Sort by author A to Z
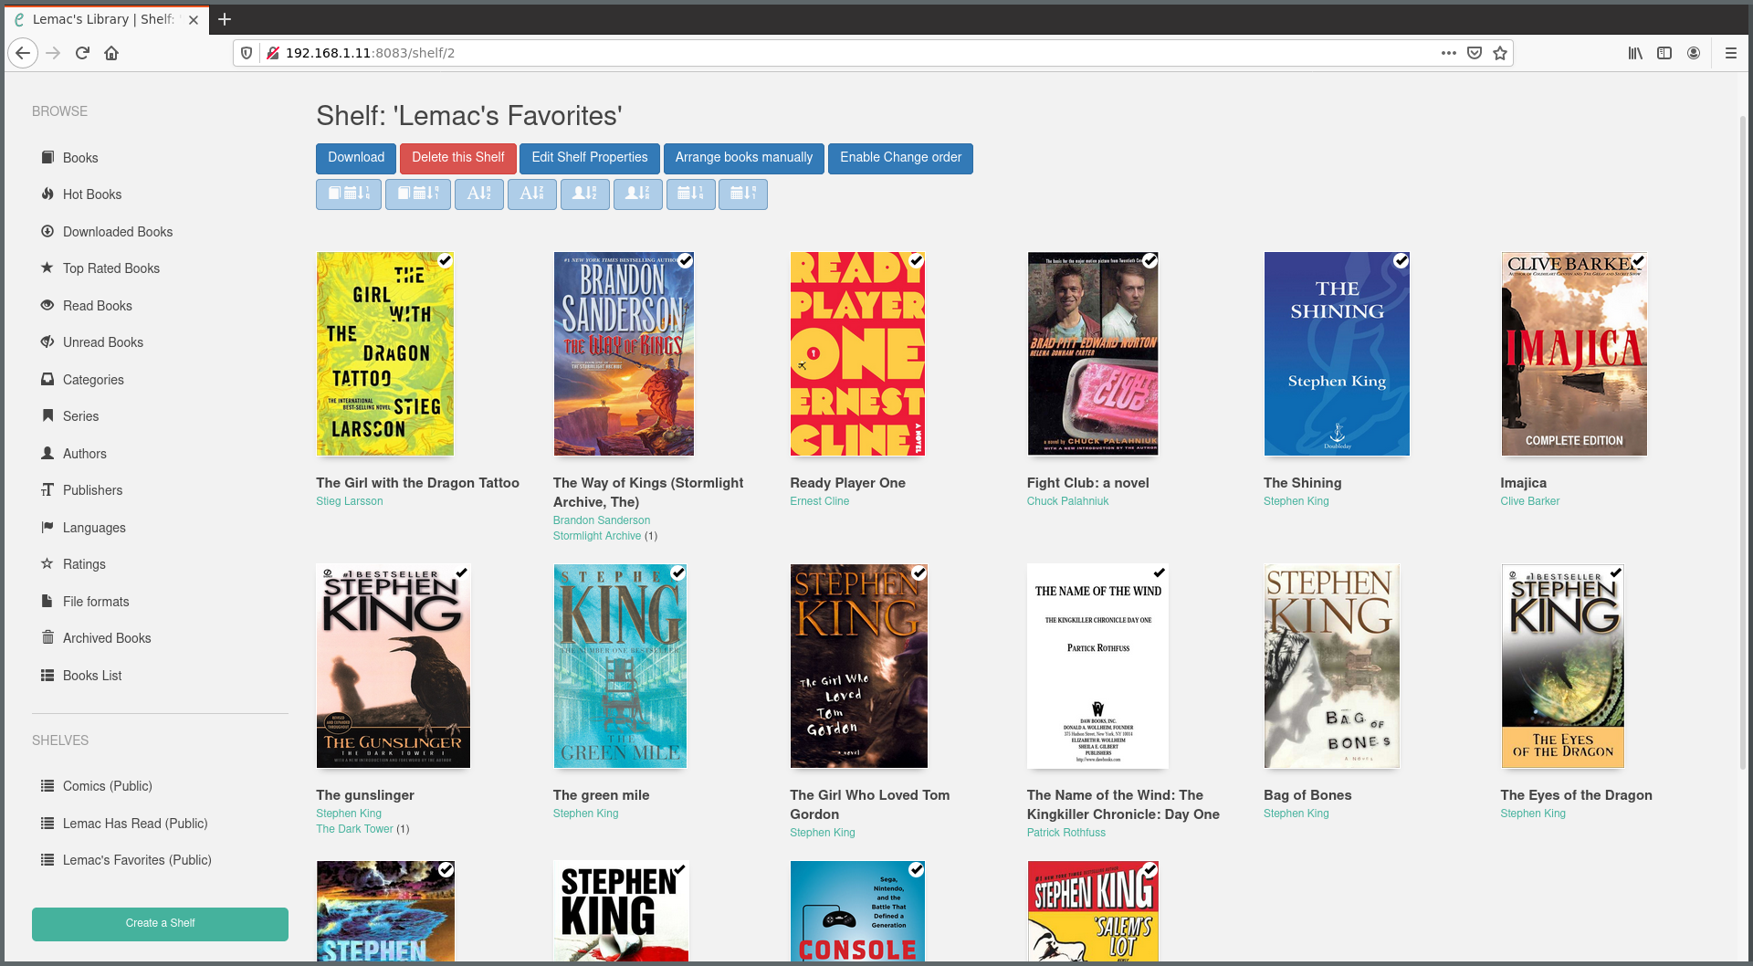This screenshot has height=966, width=1753. point(585,194)
